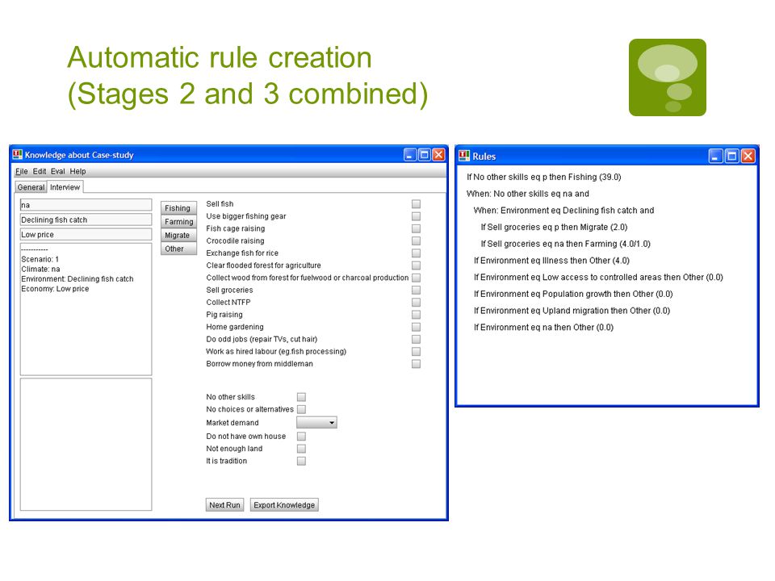This screenshot has width=775, height=581.
Task: Tick the Home gardening checkbox
Action: pos(417,327)
